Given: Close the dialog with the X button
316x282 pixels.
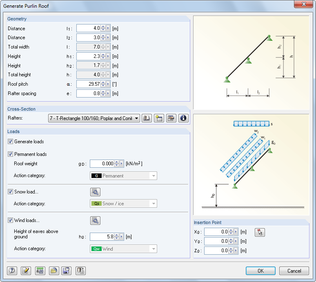Looking at the screenshot, I should tap(304, 4).
